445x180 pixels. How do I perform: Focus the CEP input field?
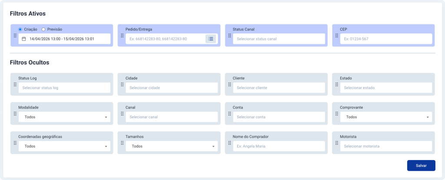[386, 39]
